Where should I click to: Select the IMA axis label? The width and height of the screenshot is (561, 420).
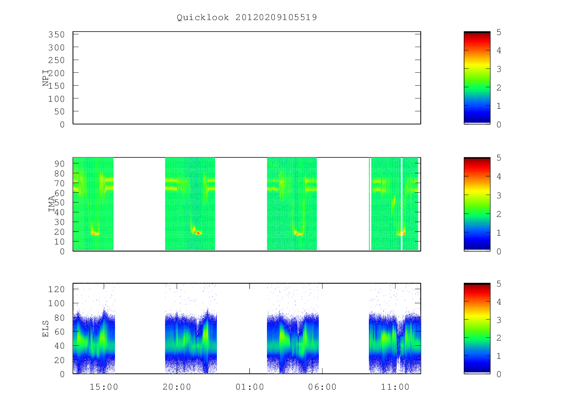52,204
